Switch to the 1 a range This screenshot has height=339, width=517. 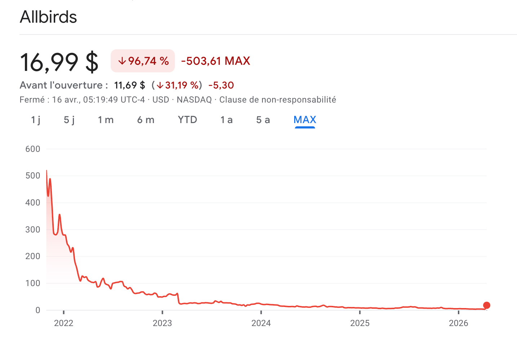pos(226,120)
